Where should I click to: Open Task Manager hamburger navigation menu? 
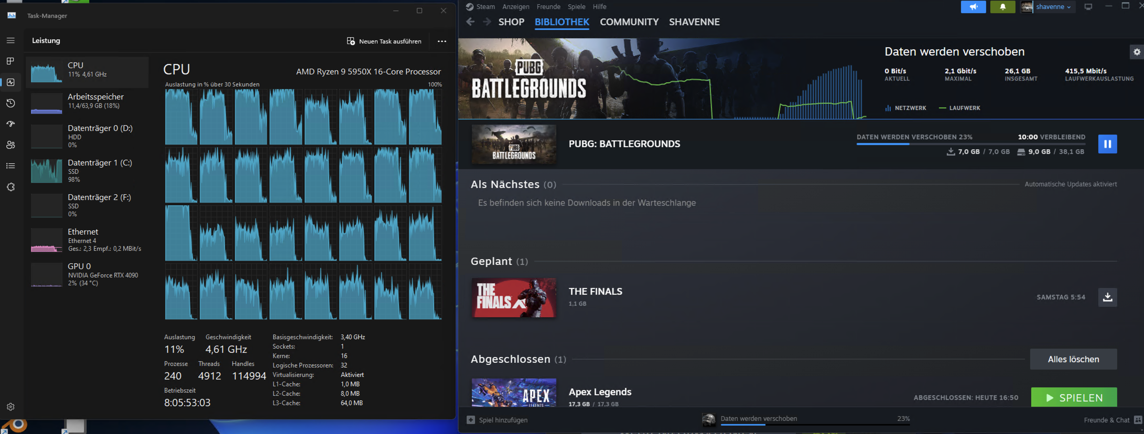(x=10, y=40)
